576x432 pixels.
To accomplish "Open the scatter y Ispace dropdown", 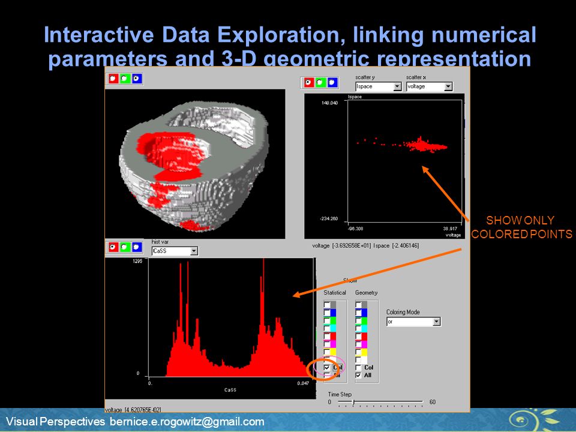I will [x=397, y=86].
